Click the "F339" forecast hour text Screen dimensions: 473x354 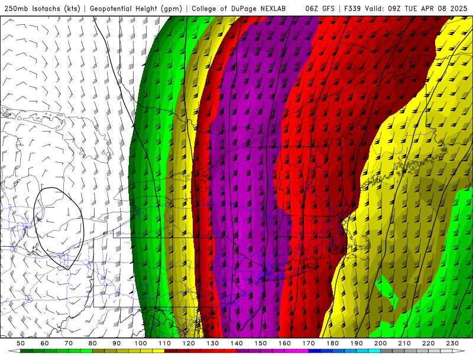point(353,8)
